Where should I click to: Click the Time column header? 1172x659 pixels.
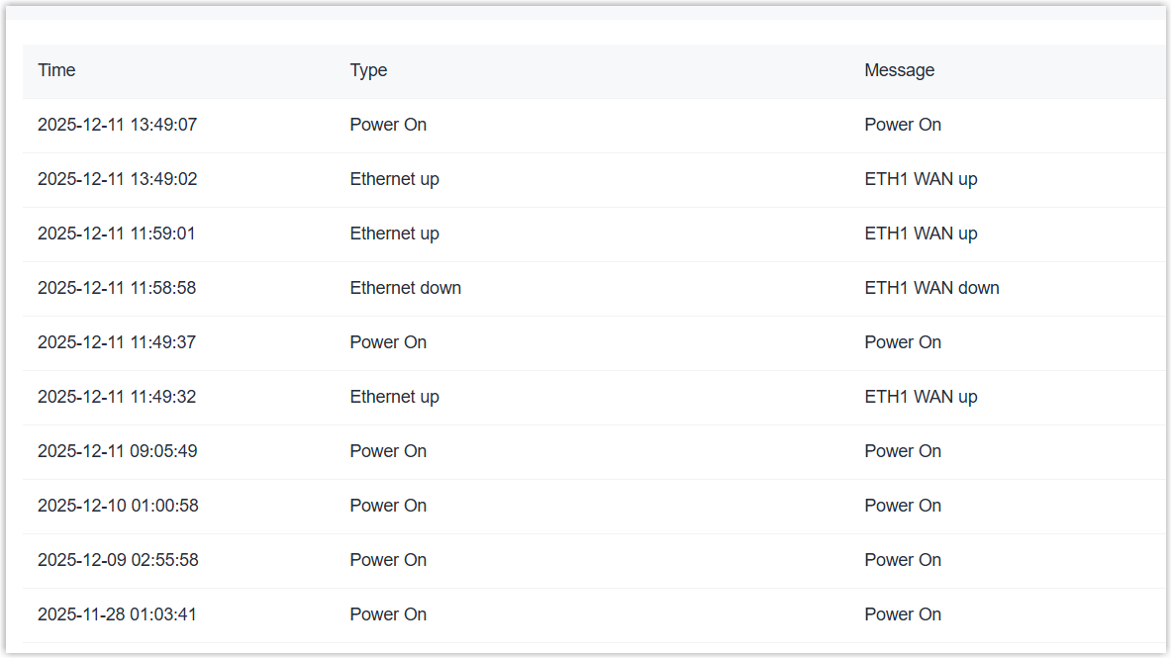[56, 70]
